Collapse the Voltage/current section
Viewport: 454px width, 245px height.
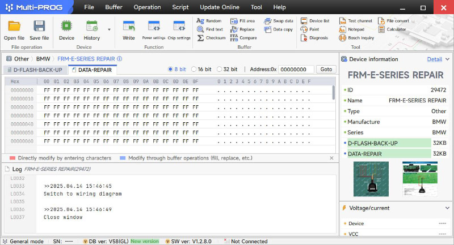(x=447, y=208)
